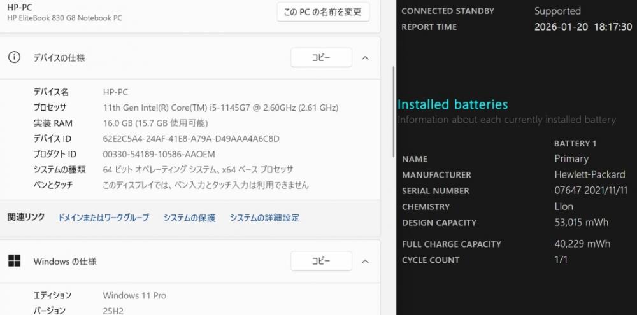Viewport: 637px width, 315px height.
Task: Open the システムの詳細設定 link
Action: pyautogui.click(x=264, y=218)
